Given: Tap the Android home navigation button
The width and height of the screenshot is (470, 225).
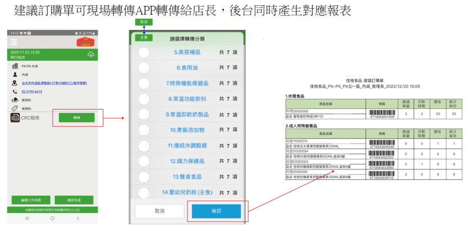Looking at the screenshot, I should (x=52, y=219).
